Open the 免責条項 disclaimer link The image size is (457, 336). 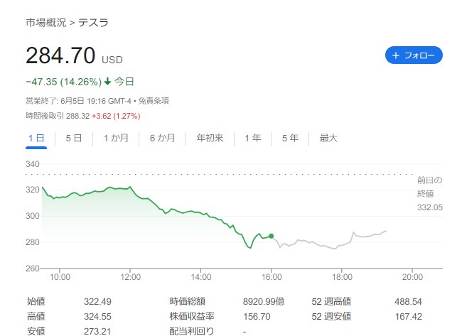154,102
